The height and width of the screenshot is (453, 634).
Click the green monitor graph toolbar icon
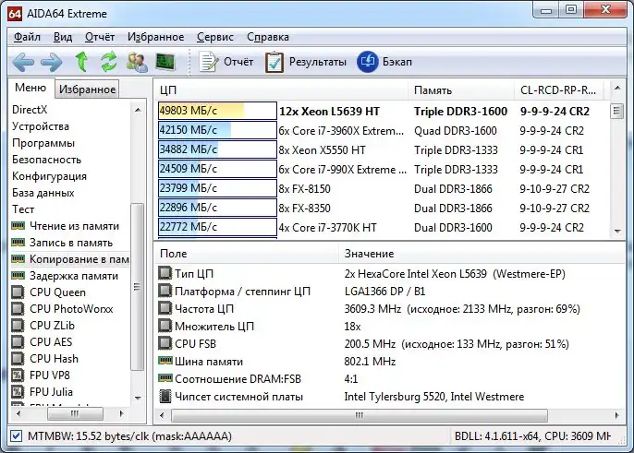click(x=166, y=62)
